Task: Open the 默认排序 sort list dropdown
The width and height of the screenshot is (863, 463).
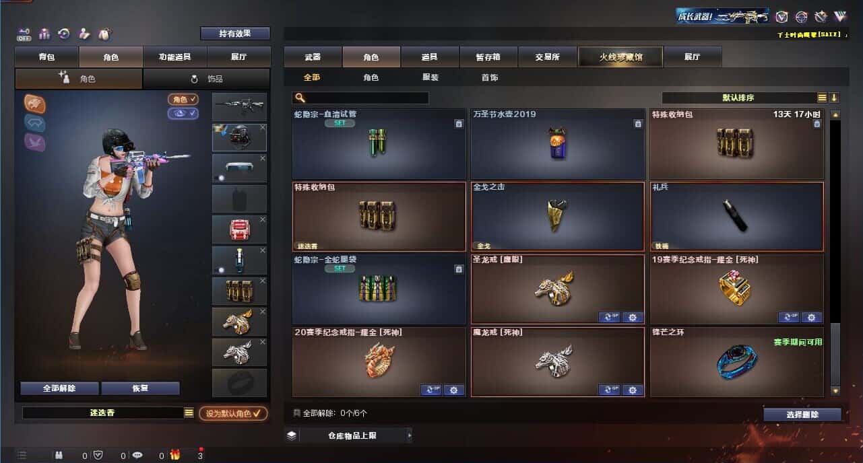Action: coord(822,98)
